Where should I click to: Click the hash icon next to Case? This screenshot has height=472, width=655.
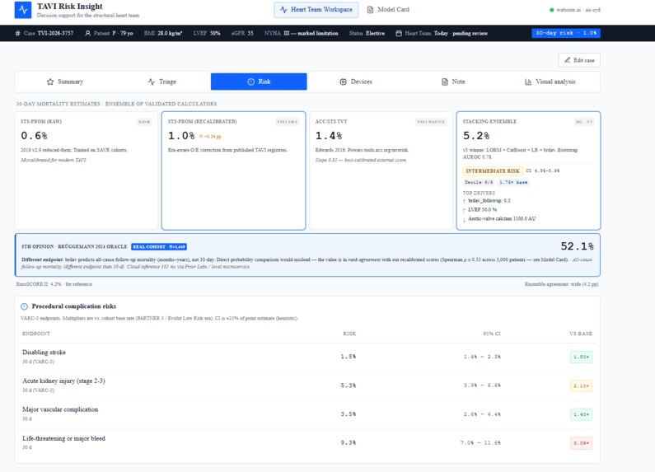[17, 34]
